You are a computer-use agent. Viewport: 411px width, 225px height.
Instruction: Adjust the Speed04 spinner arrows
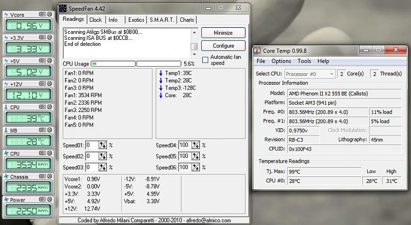196,145
